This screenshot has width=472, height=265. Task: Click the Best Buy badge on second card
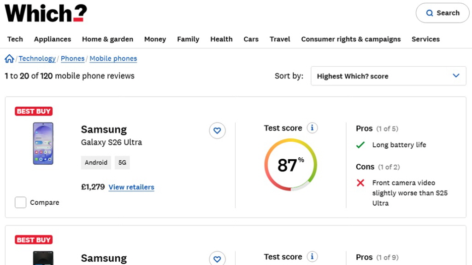click(34, 240)
